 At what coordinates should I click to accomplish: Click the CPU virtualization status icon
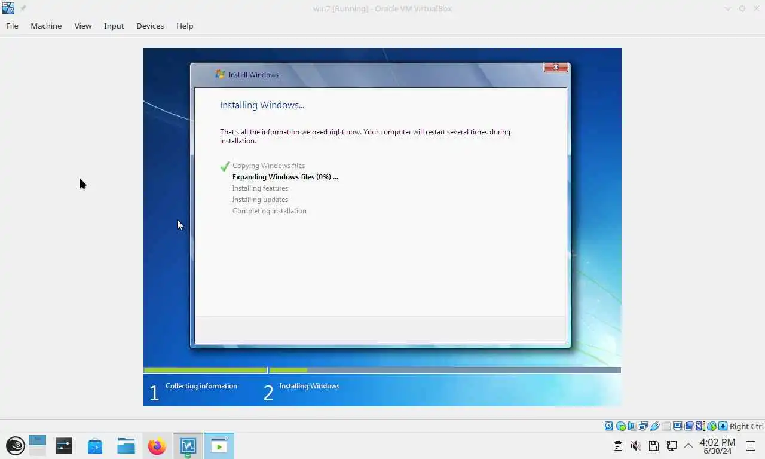pyautogui.click(x=700, y=426)
